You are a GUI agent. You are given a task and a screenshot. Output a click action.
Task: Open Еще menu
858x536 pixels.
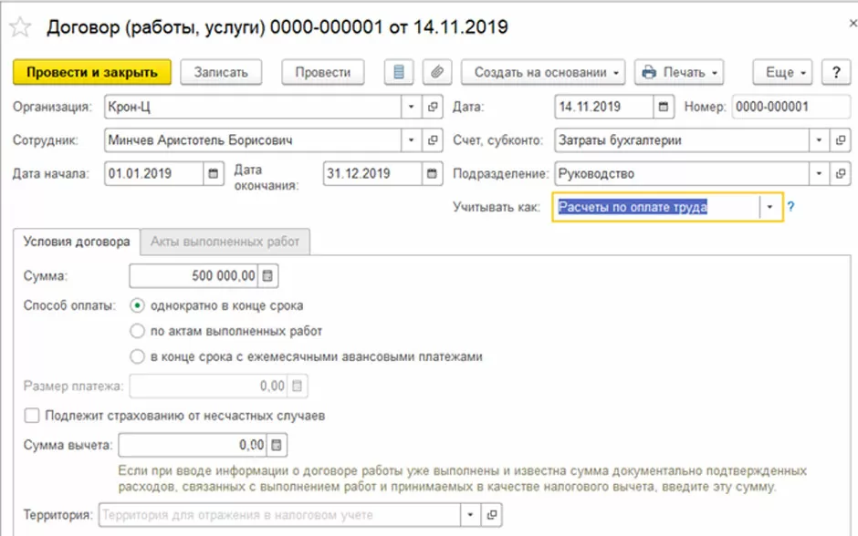[x=782, y=72]
